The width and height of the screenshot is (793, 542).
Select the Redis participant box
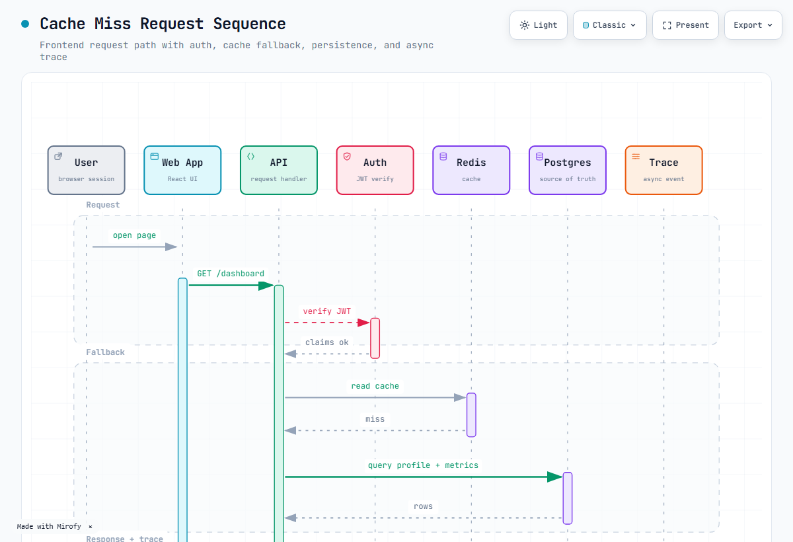[x=471, y=170]
